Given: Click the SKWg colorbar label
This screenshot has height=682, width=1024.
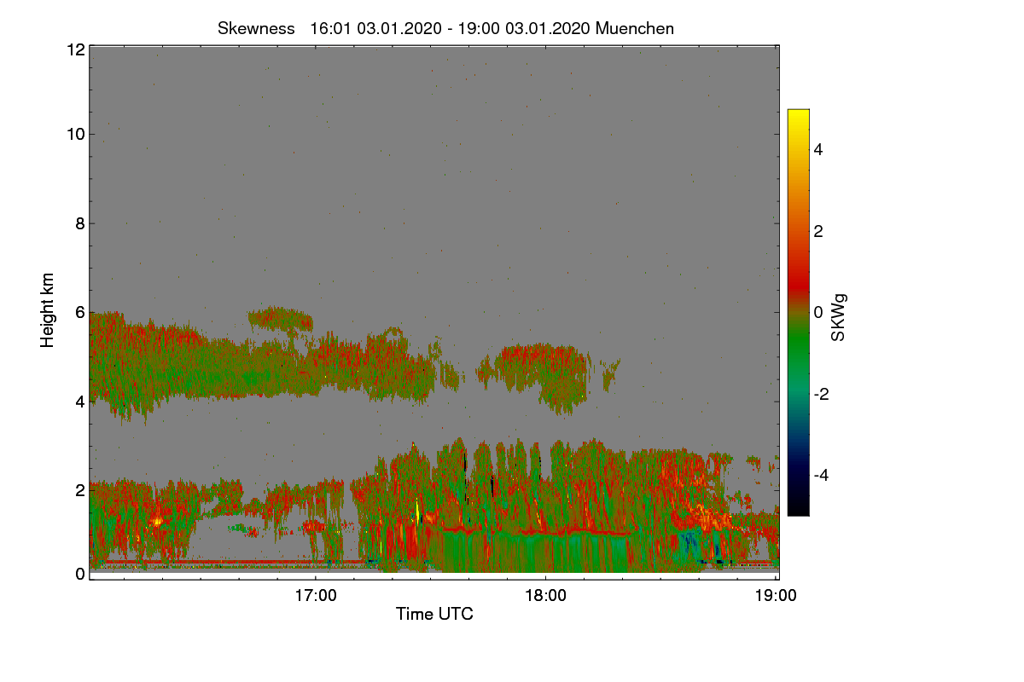Looking at the screenshot, I should (x=839, y=317).
